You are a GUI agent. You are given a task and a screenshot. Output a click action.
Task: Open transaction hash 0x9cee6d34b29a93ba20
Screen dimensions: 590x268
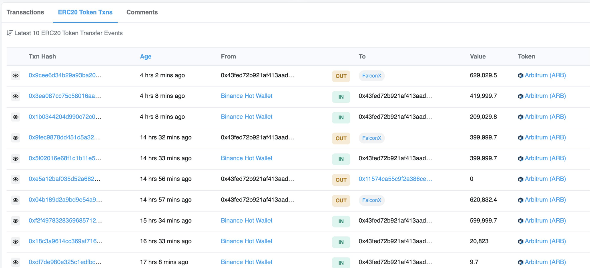pos(65,75)
